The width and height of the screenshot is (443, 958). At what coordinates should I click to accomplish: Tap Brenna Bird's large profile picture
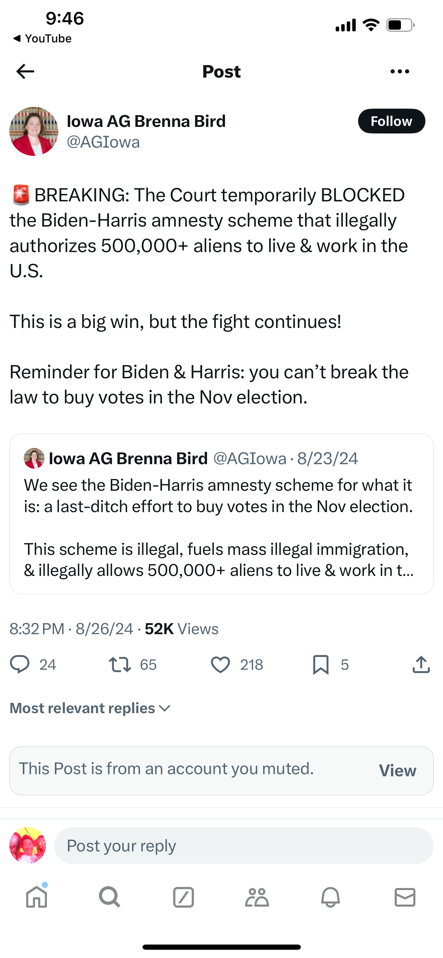34,131
